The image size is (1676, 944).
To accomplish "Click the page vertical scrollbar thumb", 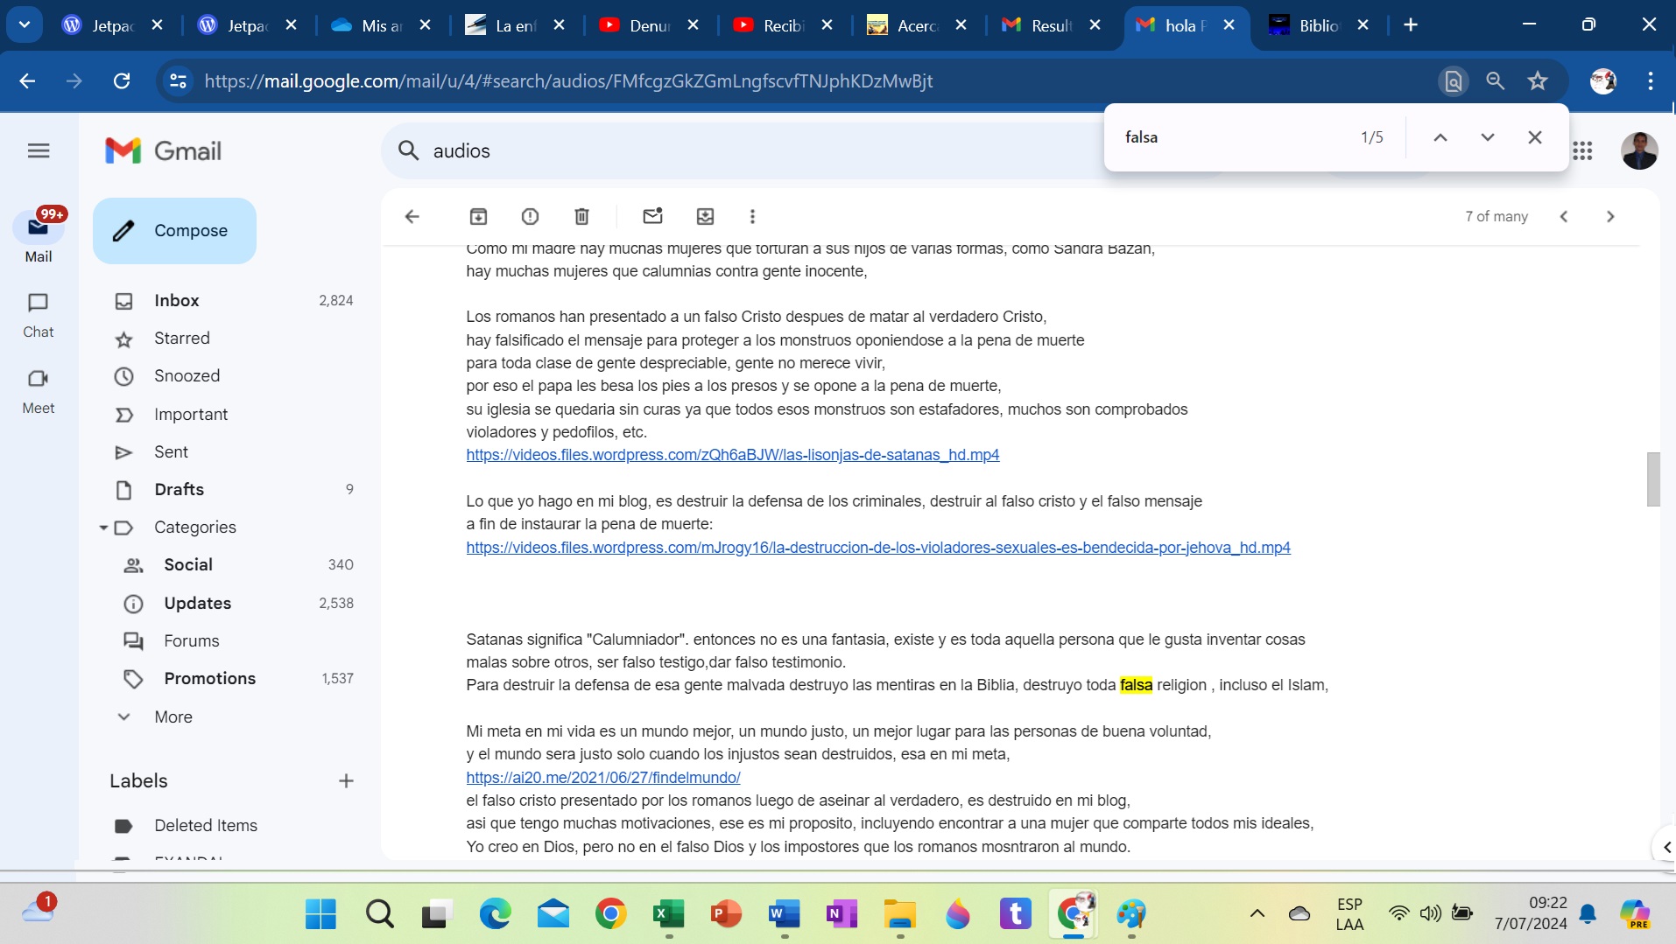I will point(1652,479).
